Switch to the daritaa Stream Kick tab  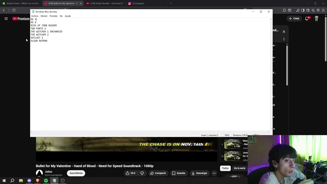pyautogui.click(x=20, y=3)
